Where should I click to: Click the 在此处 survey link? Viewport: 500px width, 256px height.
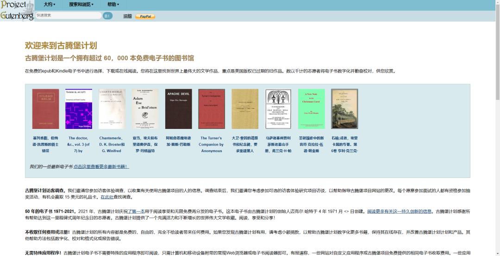pos(106,197)
